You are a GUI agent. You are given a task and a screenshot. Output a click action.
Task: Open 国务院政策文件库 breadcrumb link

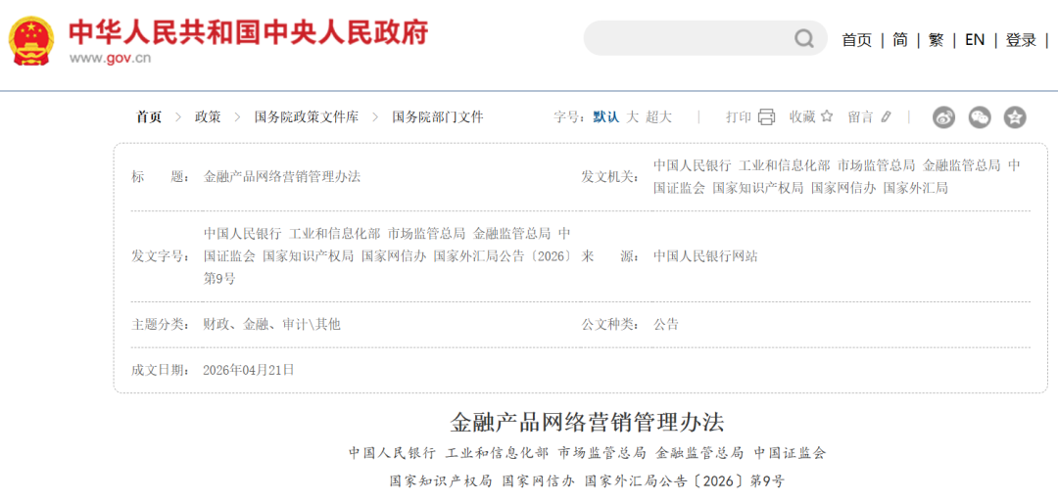[x=307, y=116]
